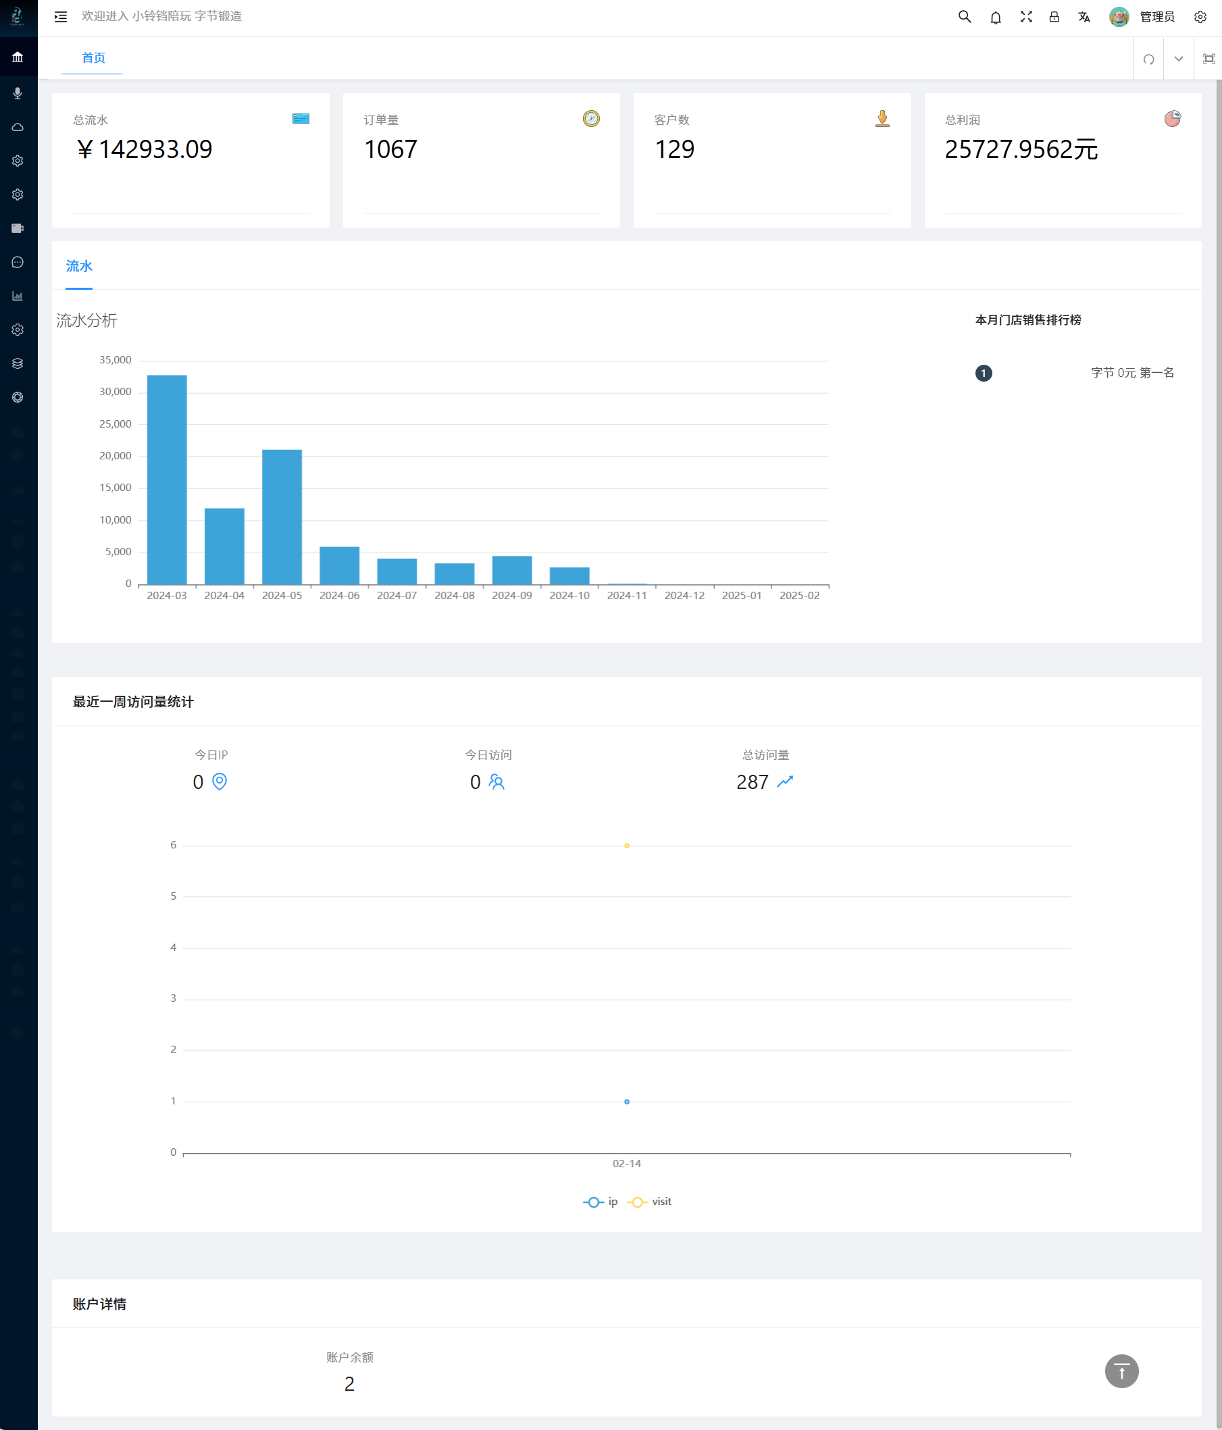1222x1430 pixels.
Task: Enter fullscreen using the expand arrows icon
Action: (1027, 17)
